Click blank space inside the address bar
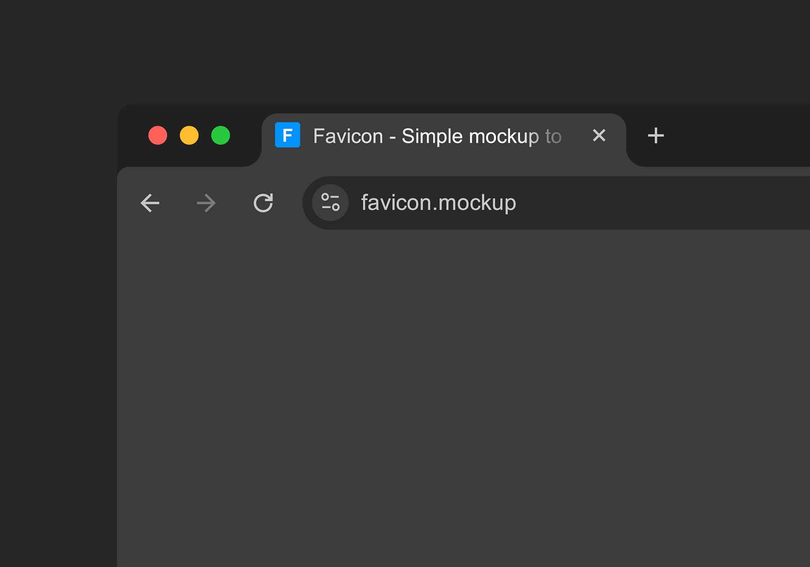 pyautogui.click(x=664, y=203)
